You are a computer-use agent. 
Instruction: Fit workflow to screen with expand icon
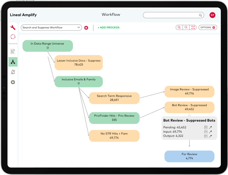(193, 28)
